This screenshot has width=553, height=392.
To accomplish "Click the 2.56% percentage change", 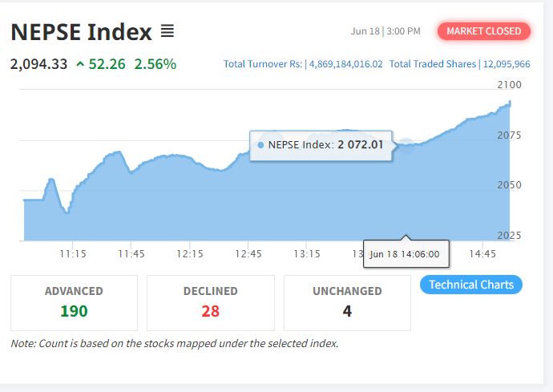I will pos(155,64).
